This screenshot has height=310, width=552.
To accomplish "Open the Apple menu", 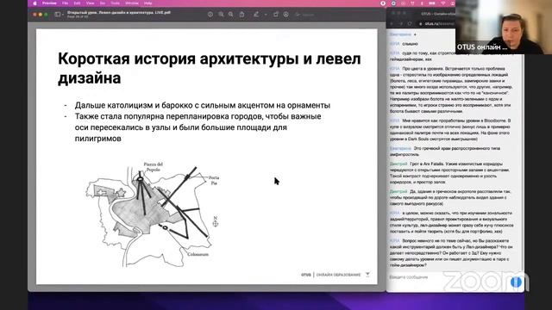I will [x=34, y=3].
